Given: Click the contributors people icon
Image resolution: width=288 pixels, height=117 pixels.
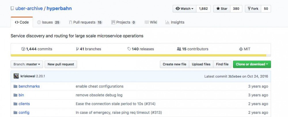Looking at the screenshot, I should [179, 49].
